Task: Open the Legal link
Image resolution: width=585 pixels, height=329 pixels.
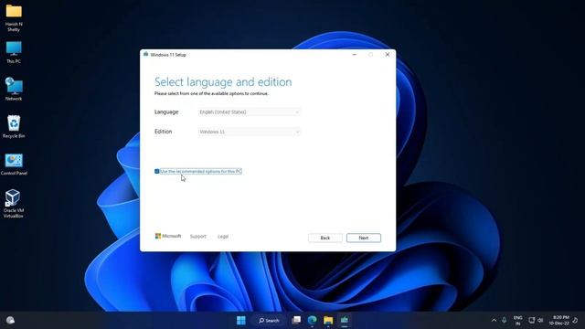Action: pos(223,237)
